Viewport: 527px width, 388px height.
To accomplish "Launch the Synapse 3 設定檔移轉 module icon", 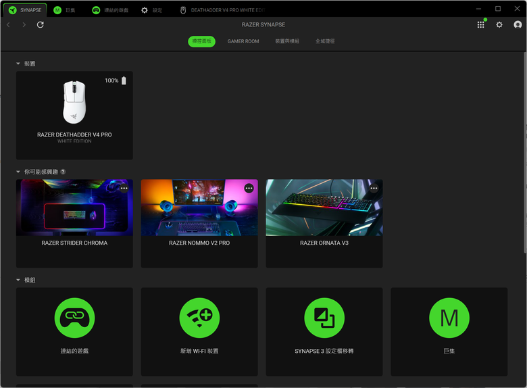I will click(324, 318).
